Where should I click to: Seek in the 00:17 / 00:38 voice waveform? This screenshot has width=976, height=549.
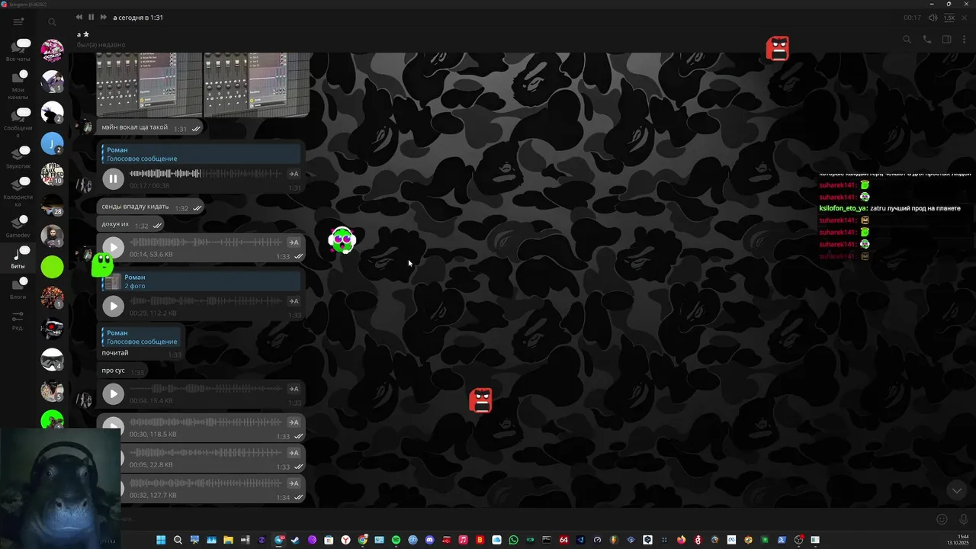click(206, 174)
